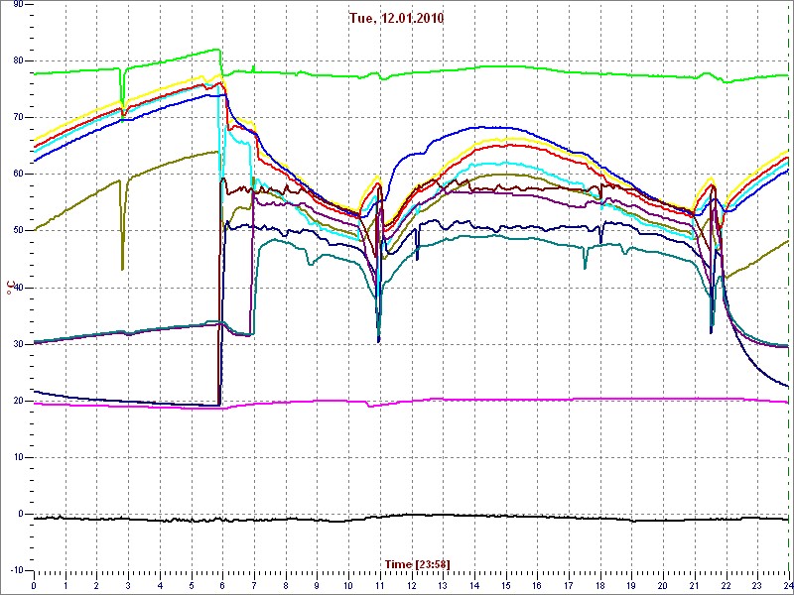The width and height of the screenshot is (794, 595).
Task: Click hour 12 on the time axis
Action: (x=411, y=585)
